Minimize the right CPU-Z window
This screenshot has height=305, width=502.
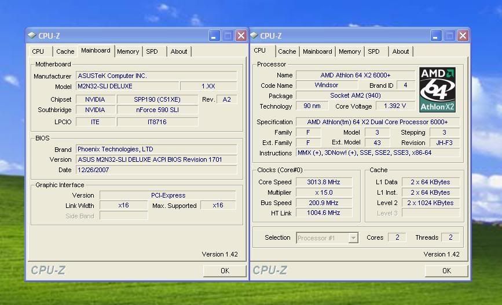click(436, 35)
